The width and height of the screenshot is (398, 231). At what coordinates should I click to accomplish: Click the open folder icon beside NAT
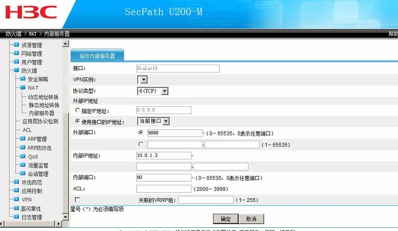click(x=23, y=87)
